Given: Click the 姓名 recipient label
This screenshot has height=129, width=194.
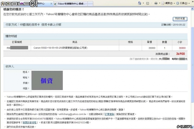Looking at the screenshot, I should [26, 72].
